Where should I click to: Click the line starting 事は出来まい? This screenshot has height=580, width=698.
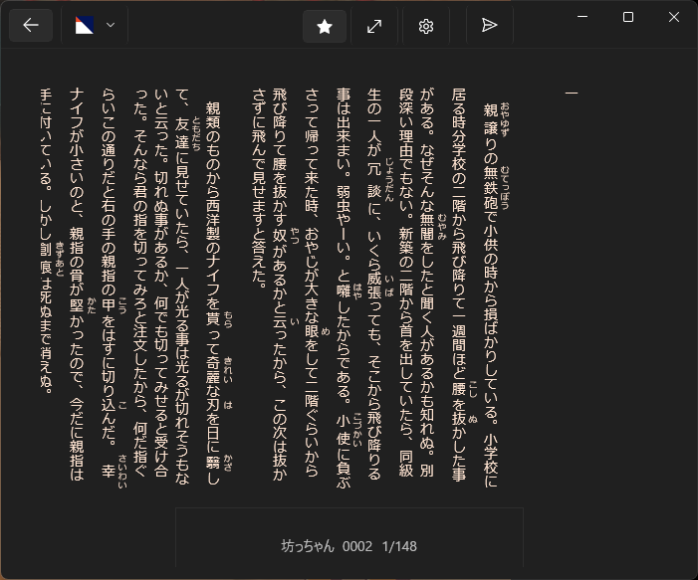point(344,288)
